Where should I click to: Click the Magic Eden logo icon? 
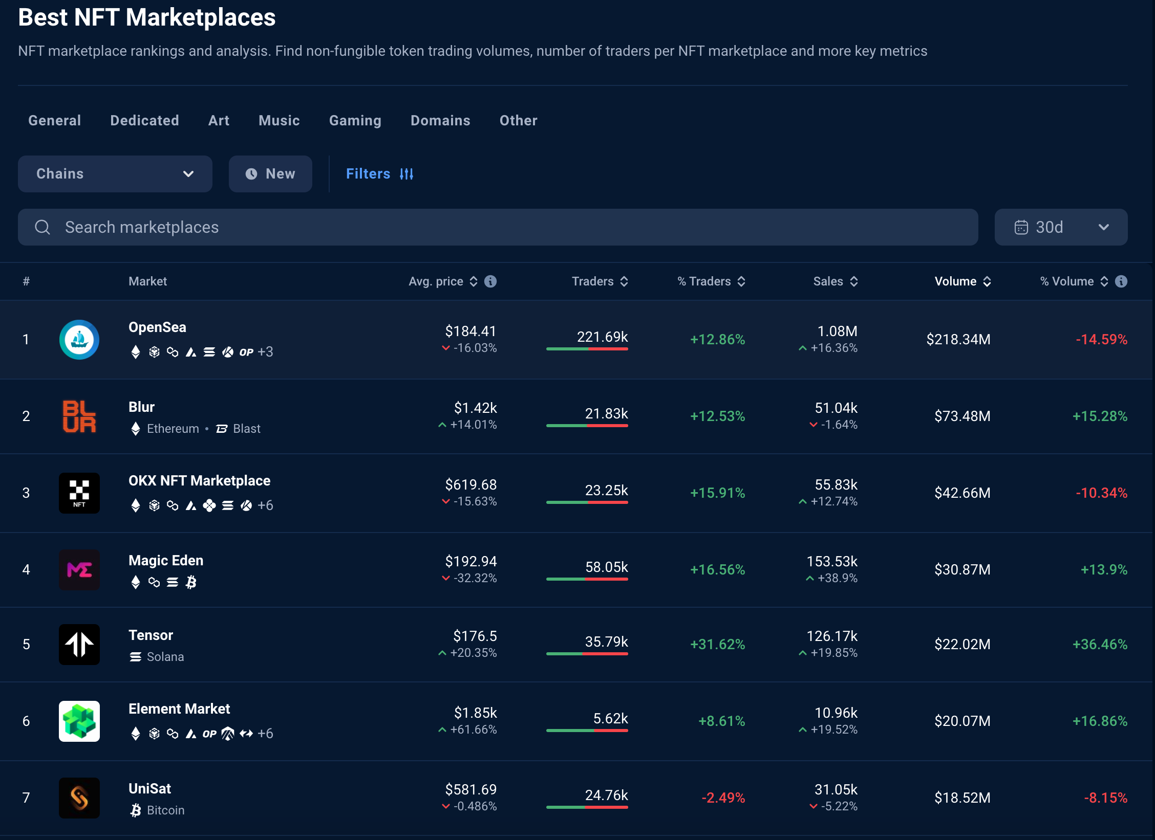79,570
